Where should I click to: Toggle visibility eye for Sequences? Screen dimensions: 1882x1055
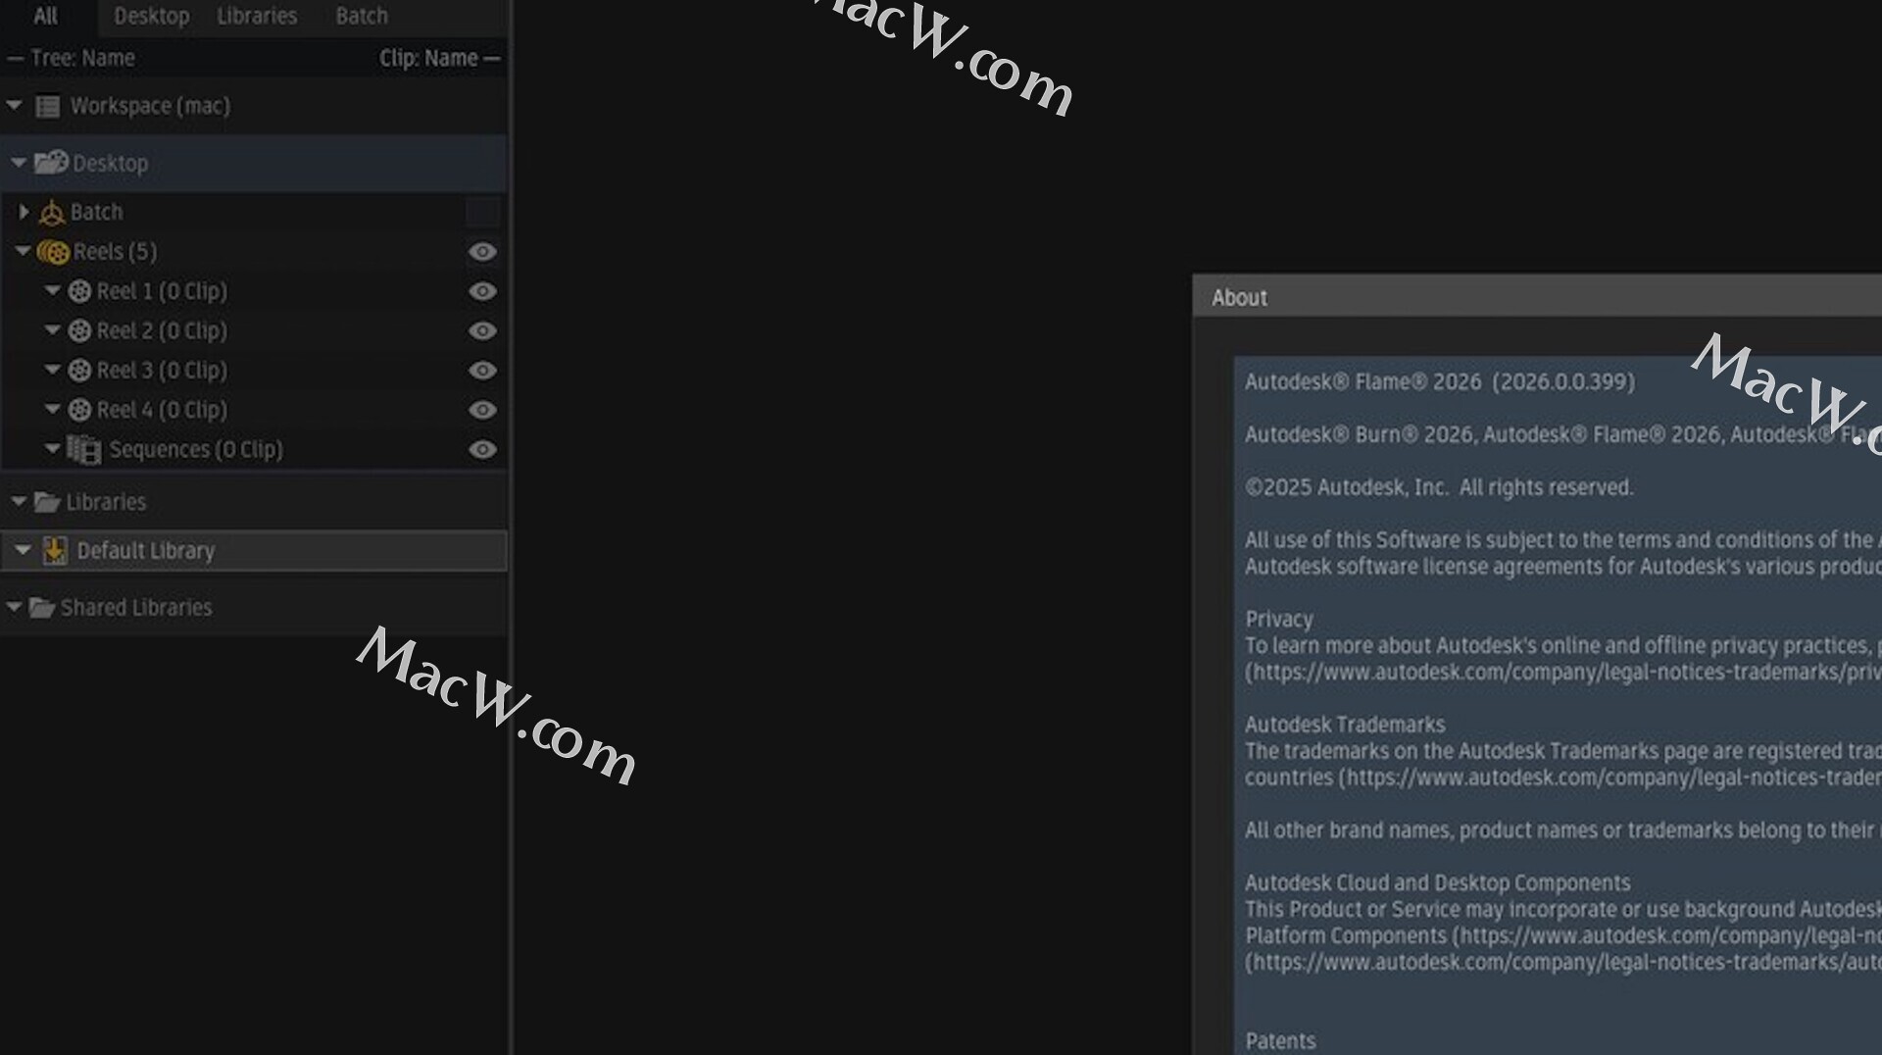[482, 449]
